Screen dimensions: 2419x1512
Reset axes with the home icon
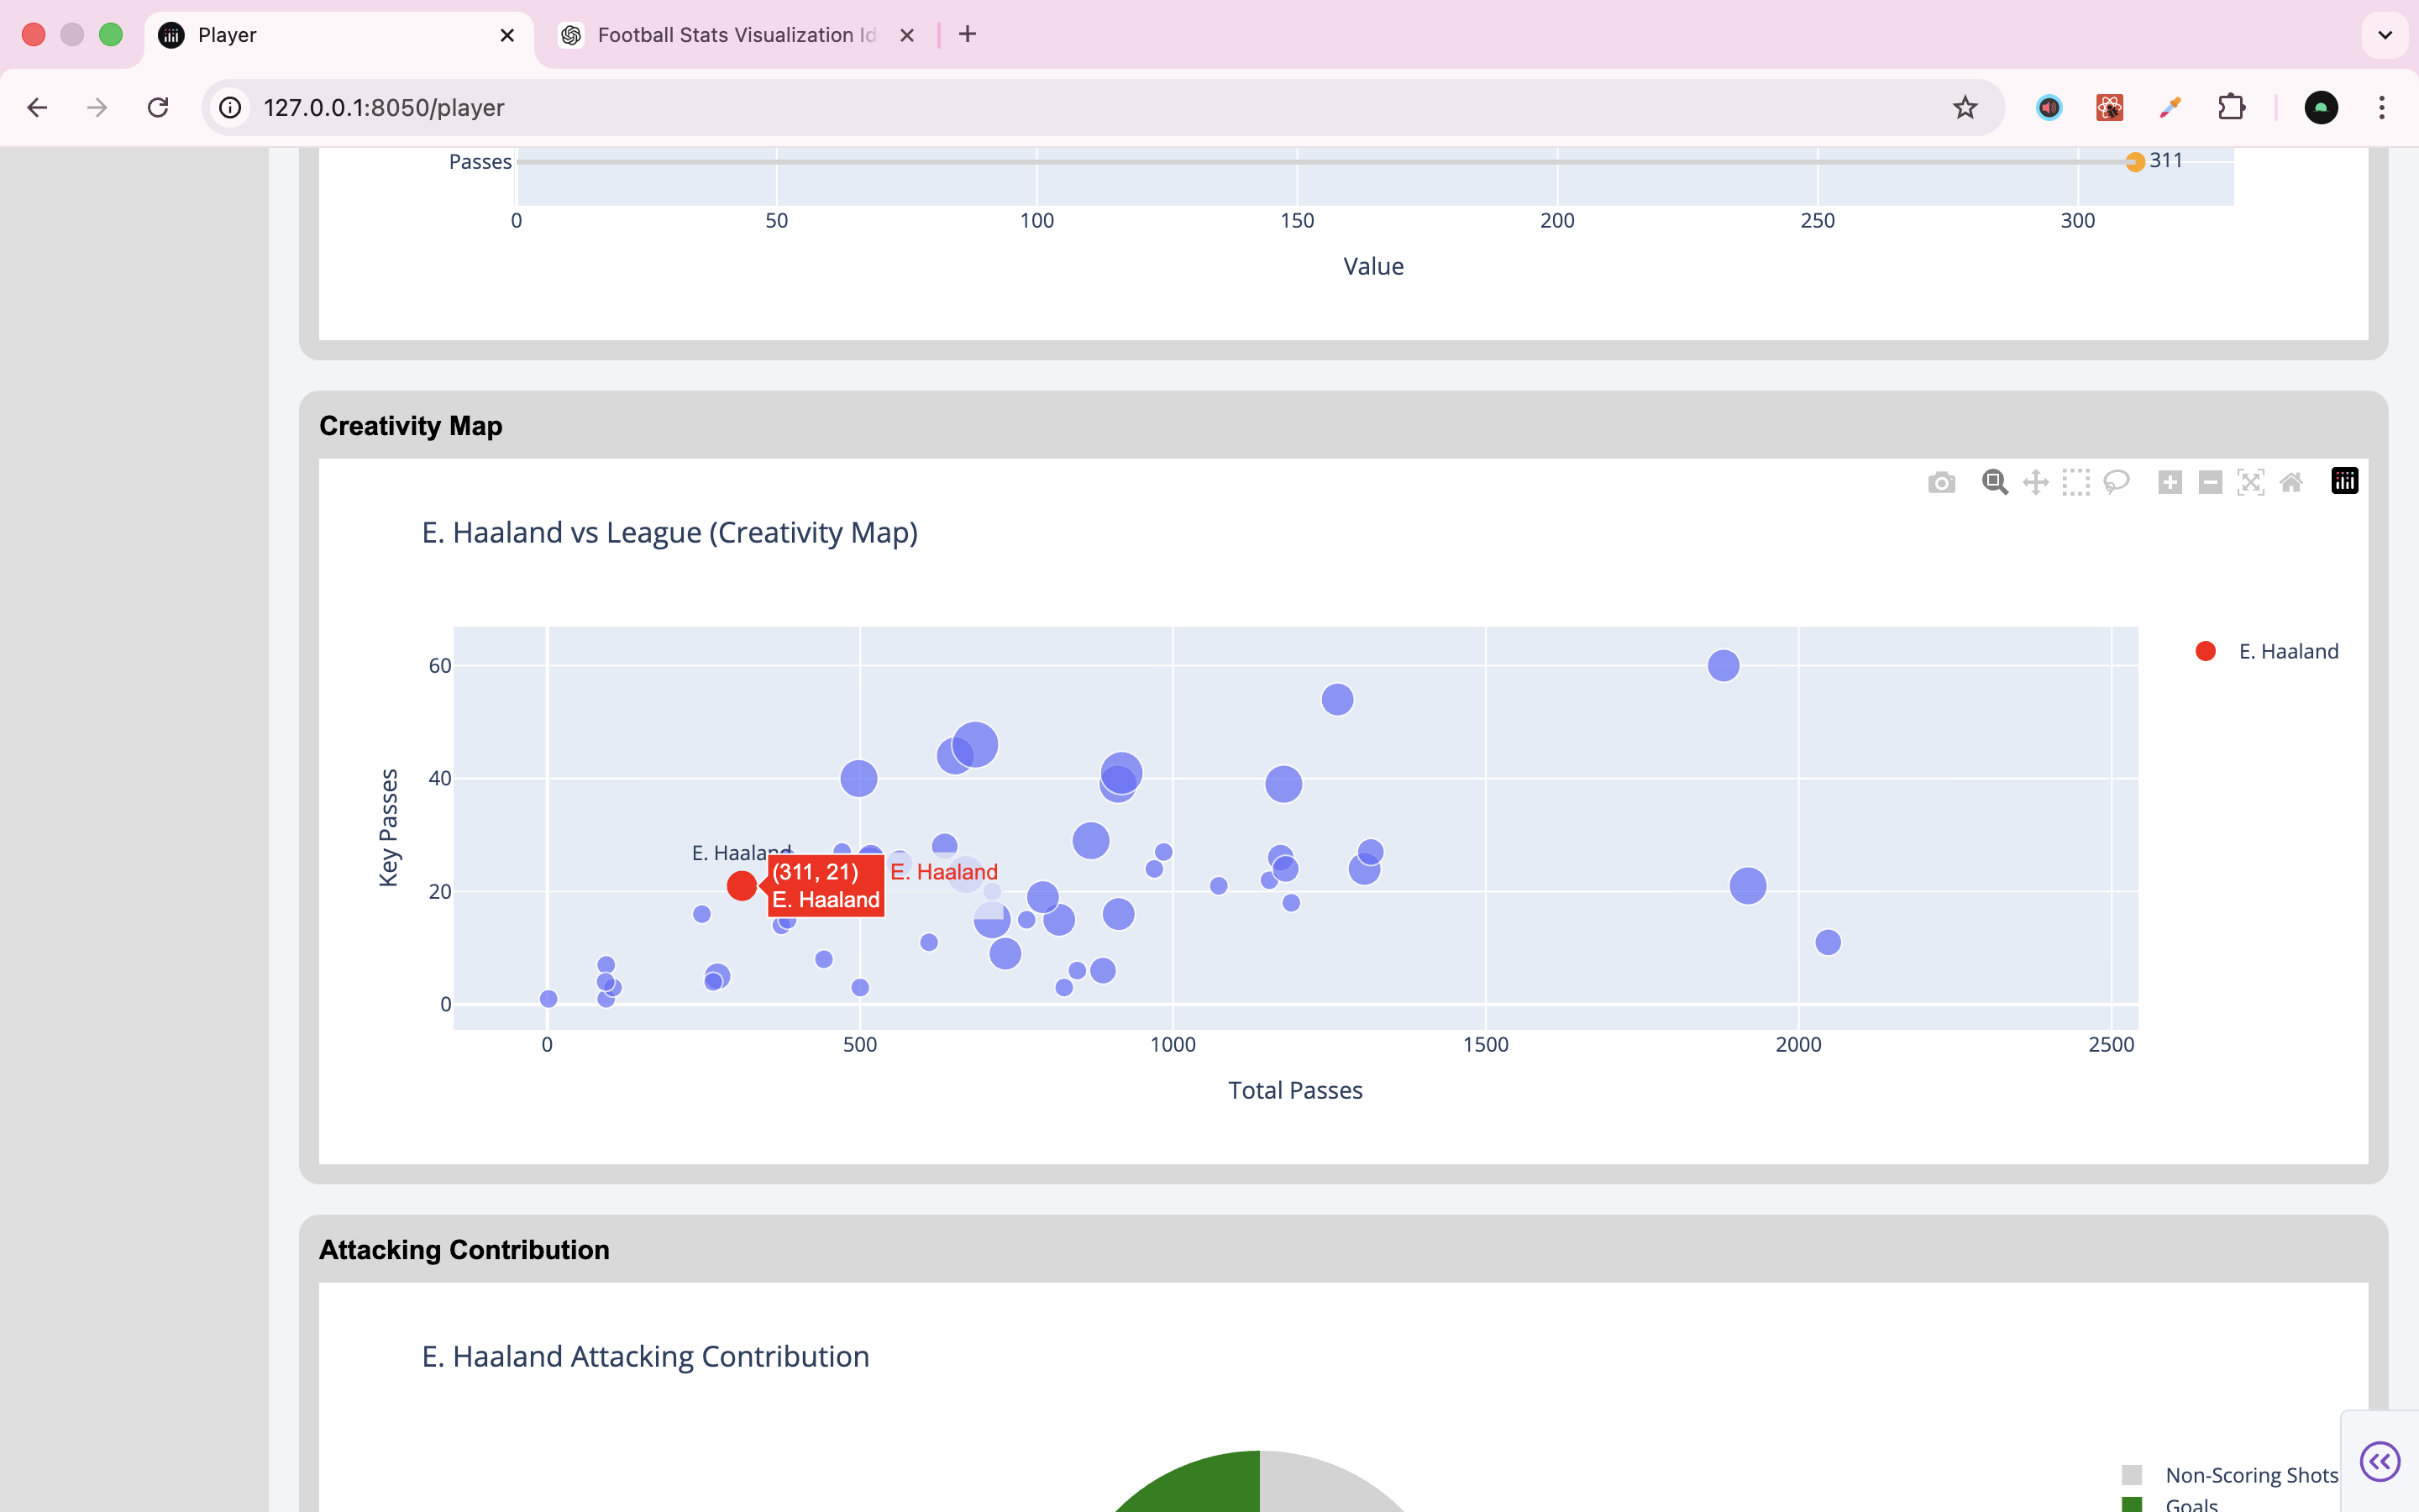point(2291,483)
